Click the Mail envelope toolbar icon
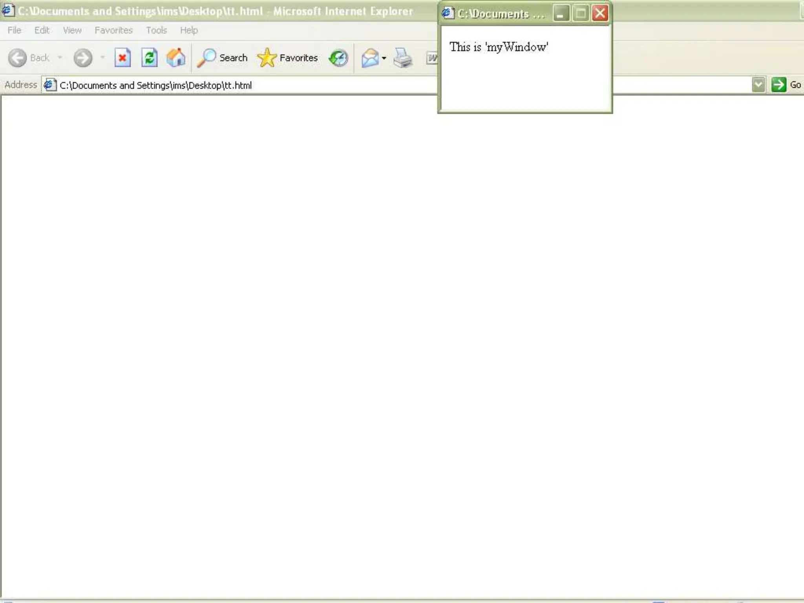 pos(370,58)
